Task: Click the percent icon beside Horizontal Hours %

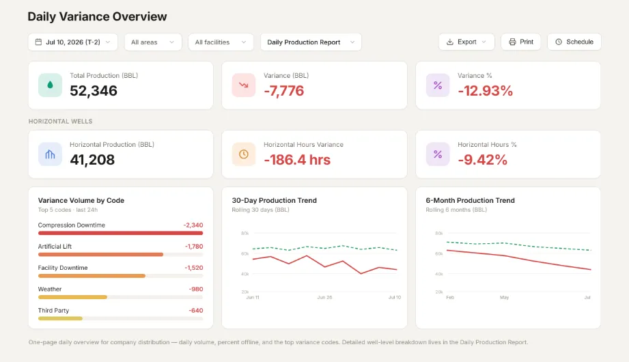Action: [438, 154]
